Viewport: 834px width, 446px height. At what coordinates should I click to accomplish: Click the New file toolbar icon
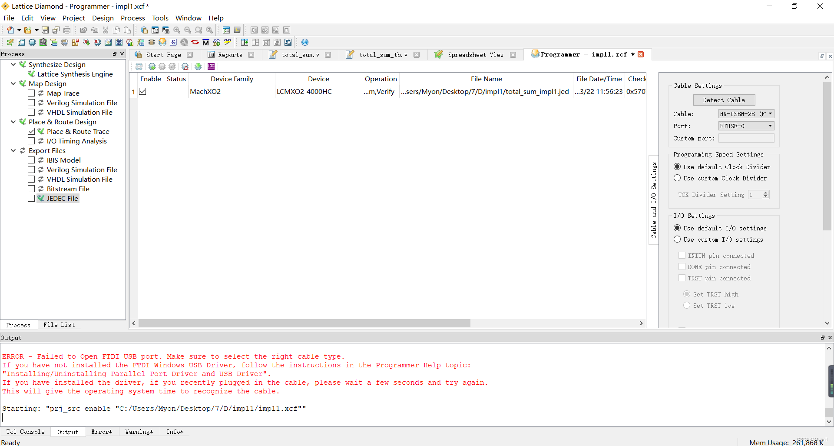tap(10, 30)
